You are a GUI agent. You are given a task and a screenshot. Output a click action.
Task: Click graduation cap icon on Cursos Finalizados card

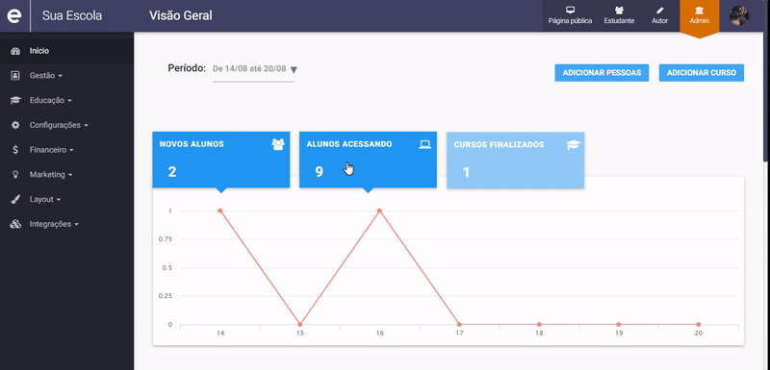(x=573, y=144)
